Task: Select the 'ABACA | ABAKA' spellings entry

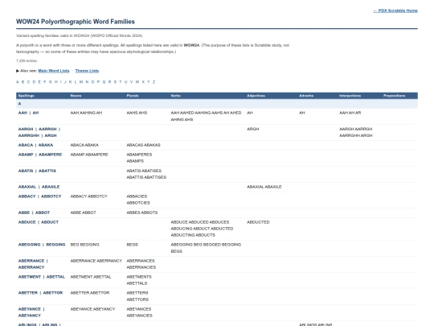Action: (35, 145)
